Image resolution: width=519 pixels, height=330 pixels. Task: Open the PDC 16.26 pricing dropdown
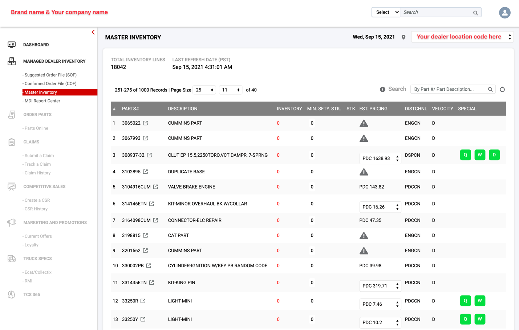pos(380,207)
